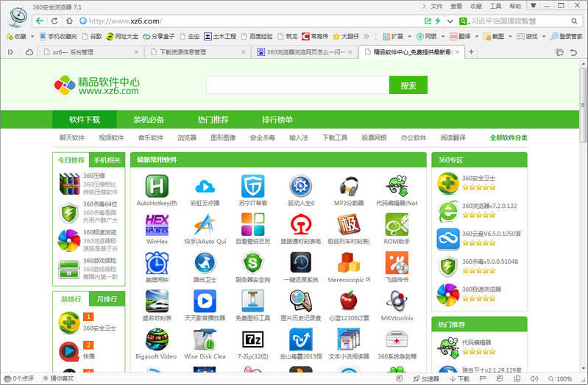The height and width of the screenshot is (385, 588).
Task: Show more bookmarks with double chevron
Action: tap(366, 36)
